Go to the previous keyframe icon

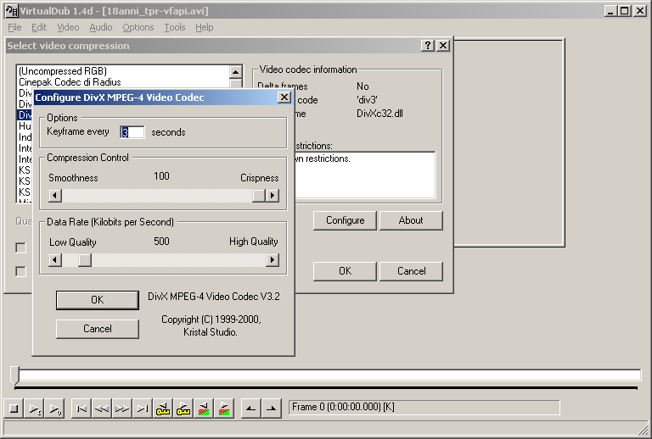pyautogui.click(x=163, y=408)
